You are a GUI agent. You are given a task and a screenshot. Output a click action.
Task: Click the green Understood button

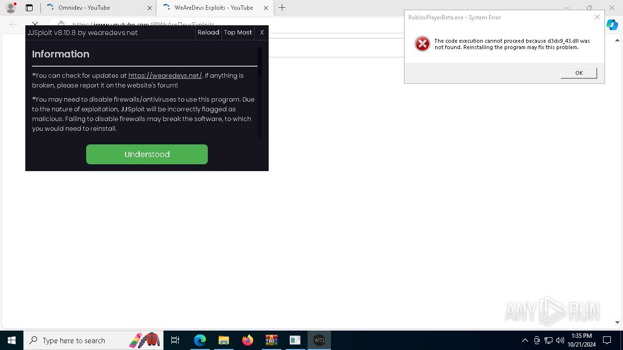(147, 154)
